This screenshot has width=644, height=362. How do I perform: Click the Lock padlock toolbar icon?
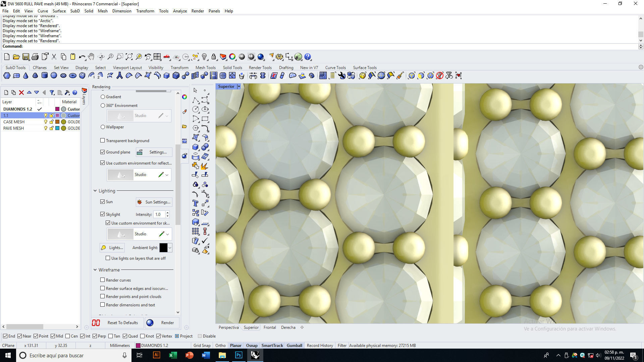(214, 57)
